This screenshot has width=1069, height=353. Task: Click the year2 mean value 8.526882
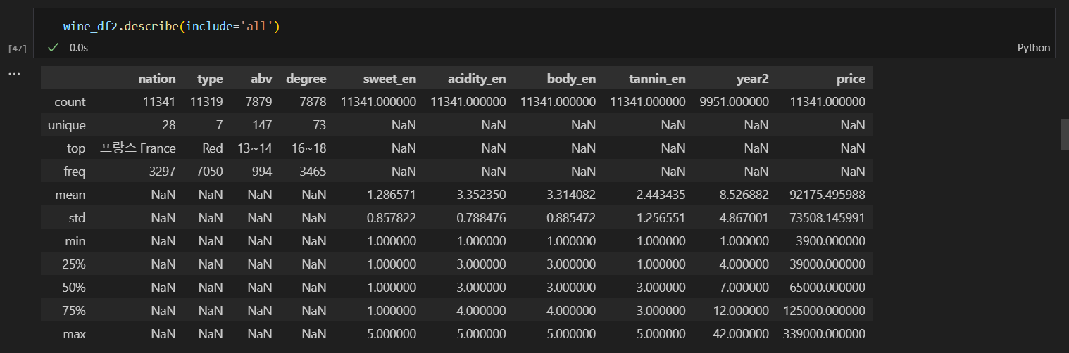click(x=744, y=195)
